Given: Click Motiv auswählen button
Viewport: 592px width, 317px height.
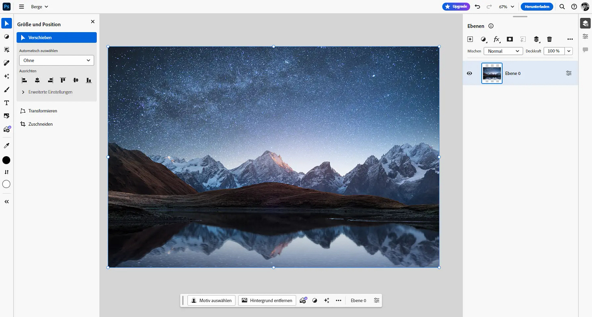Looking at the screenshot, I should [x=211, y=300].
